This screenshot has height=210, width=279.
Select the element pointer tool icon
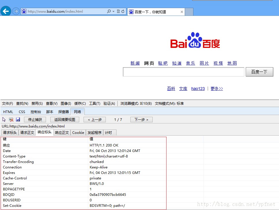coord(4,119)
